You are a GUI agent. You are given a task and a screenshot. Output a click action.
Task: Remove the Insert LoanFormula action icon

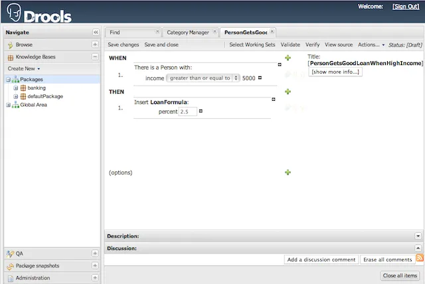coord(274,100)
